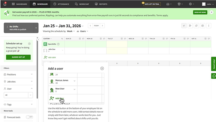
Task: Click the copy schedule toolbar icon
Action: point(196,26)
